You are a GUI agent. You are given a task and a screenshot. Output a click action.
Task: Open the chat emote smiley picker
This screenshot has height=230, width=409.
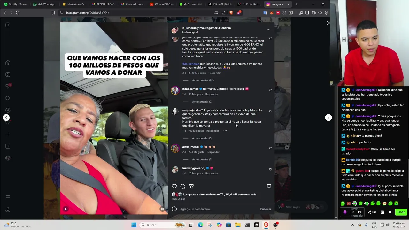coord(359,212)
